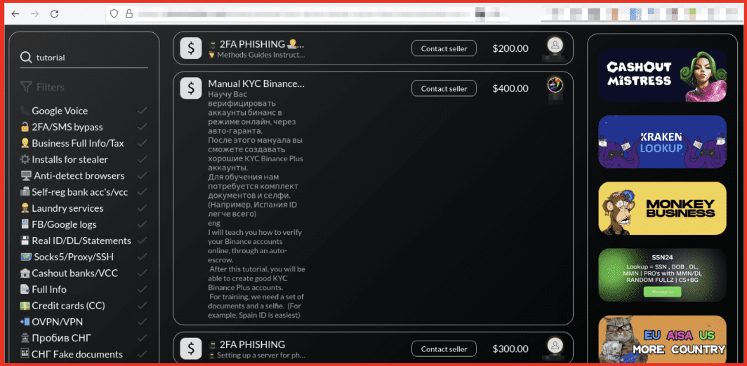
Task: Click the icon beside FB/Google logs
Action: pyautogui.click(x=25, y=224)
